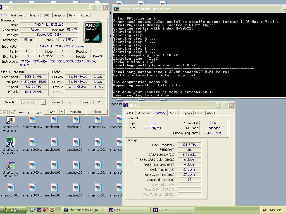Open About tab in CPU-Z CPU window
The height and width of the screenshot is (214, 286).
[x=85, y=15]
